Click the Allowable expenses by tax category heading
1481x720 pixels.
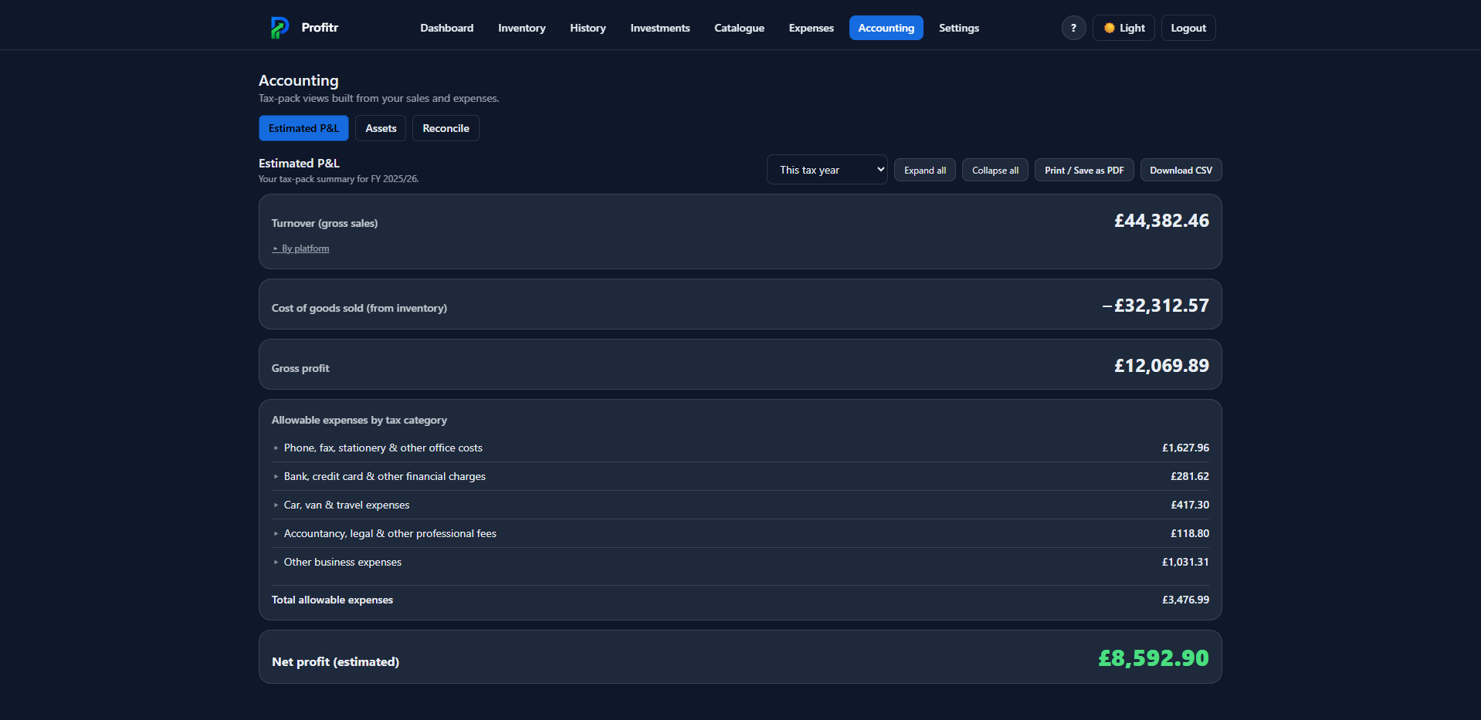coord(359,420)
